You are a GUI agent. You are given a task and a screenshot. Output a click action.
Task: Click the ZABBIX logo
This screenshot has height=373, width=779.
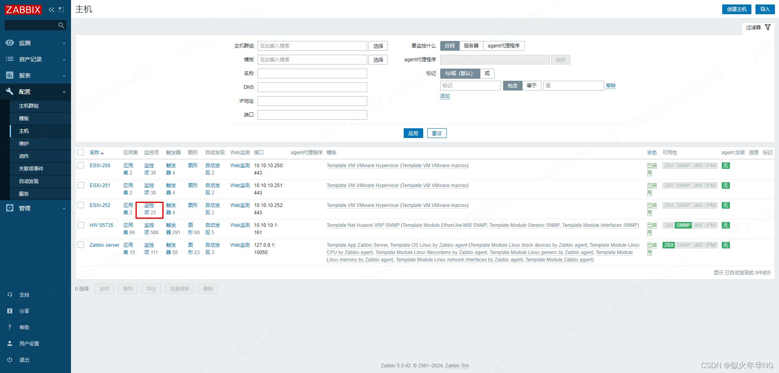pos(23,10)
